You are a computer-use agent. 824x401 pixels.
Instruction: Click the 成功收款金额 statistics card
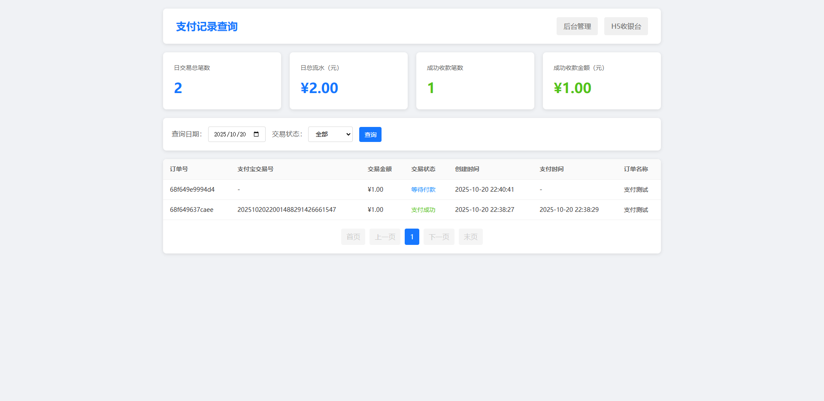coord(601,81)
